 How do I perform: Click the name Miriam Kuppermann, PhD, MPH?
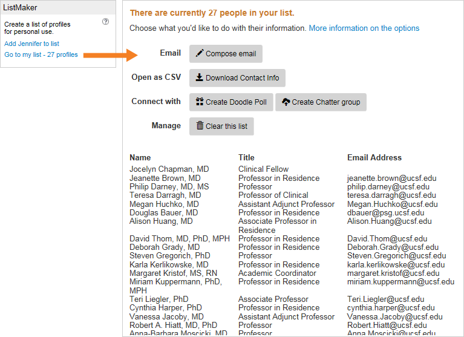[176, 286]
